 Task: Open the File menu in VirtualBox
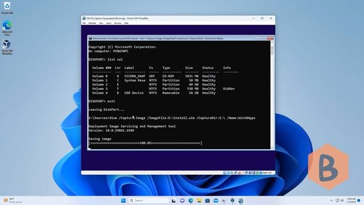[84, 23]
